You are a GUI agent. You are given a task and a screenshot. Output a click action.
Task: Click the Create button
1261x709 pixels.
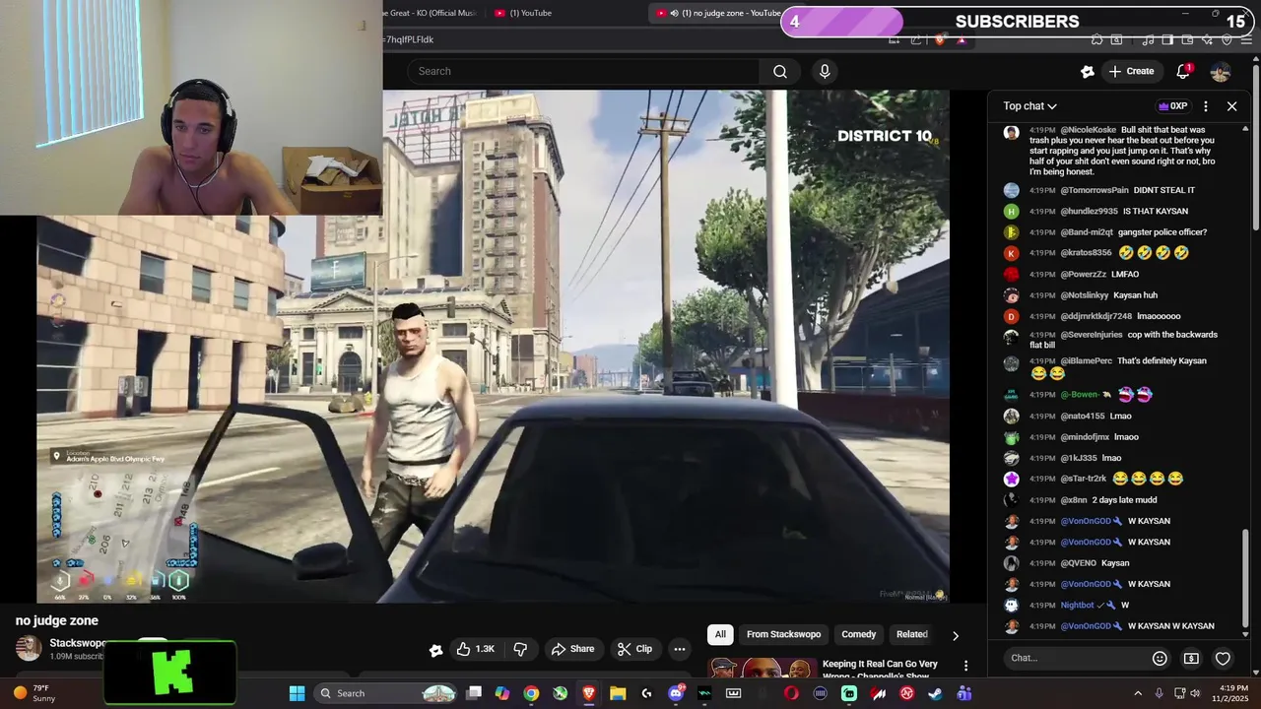1131,71
